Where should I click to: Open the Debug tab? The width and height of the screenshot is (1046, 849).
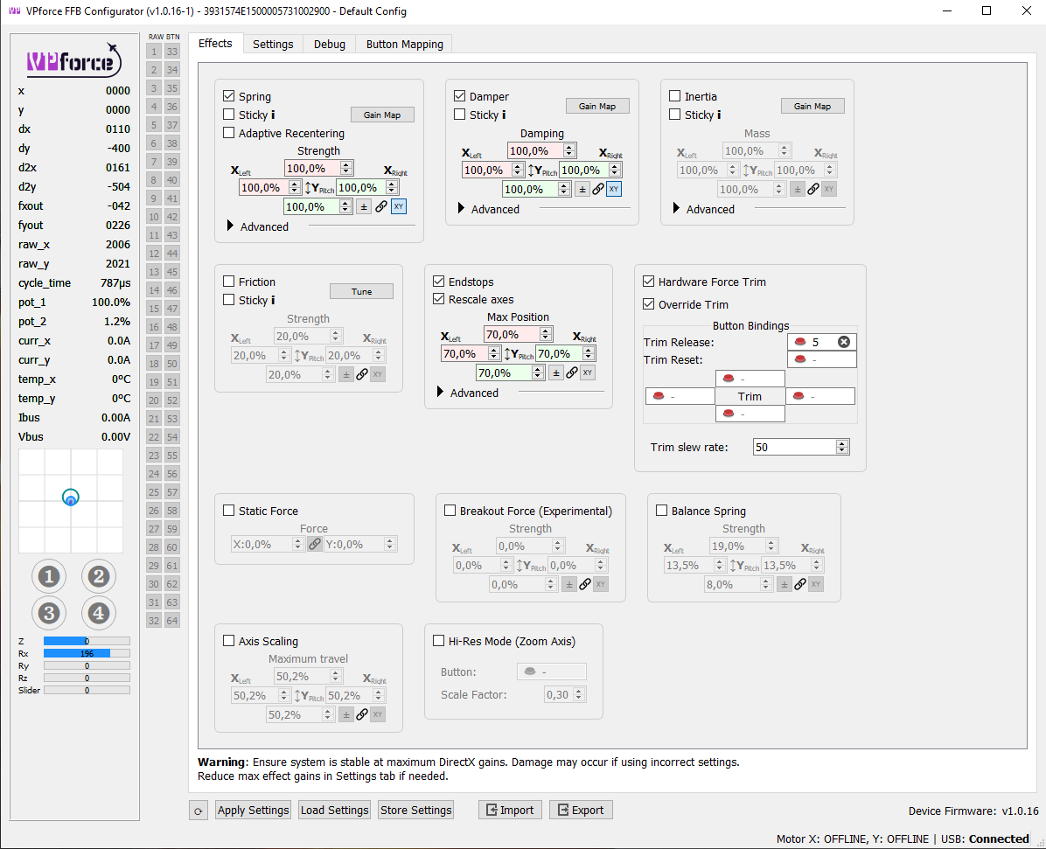point(330,44)
